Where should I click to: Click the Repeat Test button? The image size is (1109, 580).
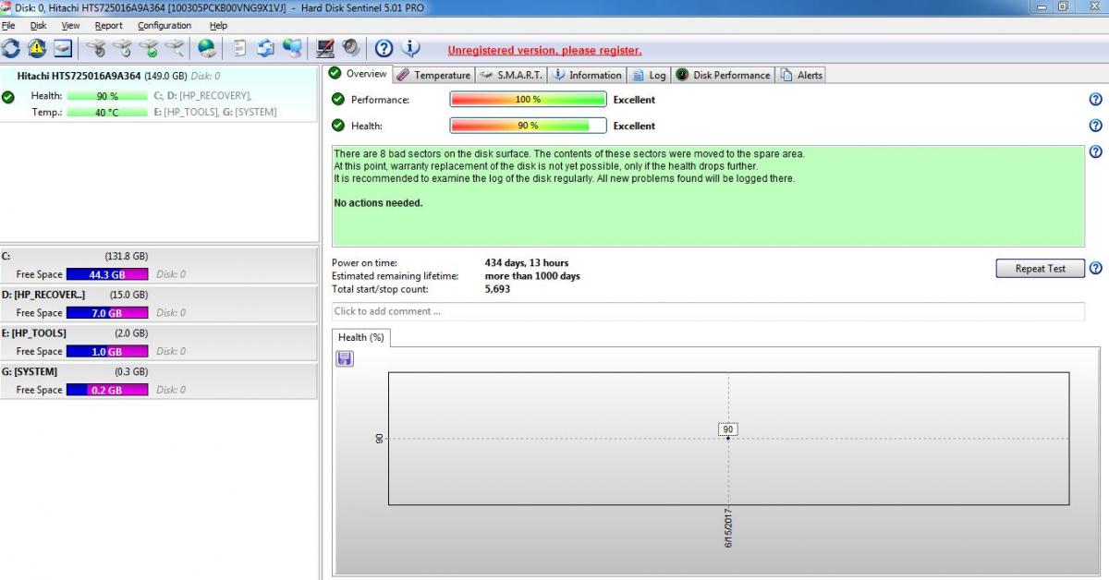1040,269
